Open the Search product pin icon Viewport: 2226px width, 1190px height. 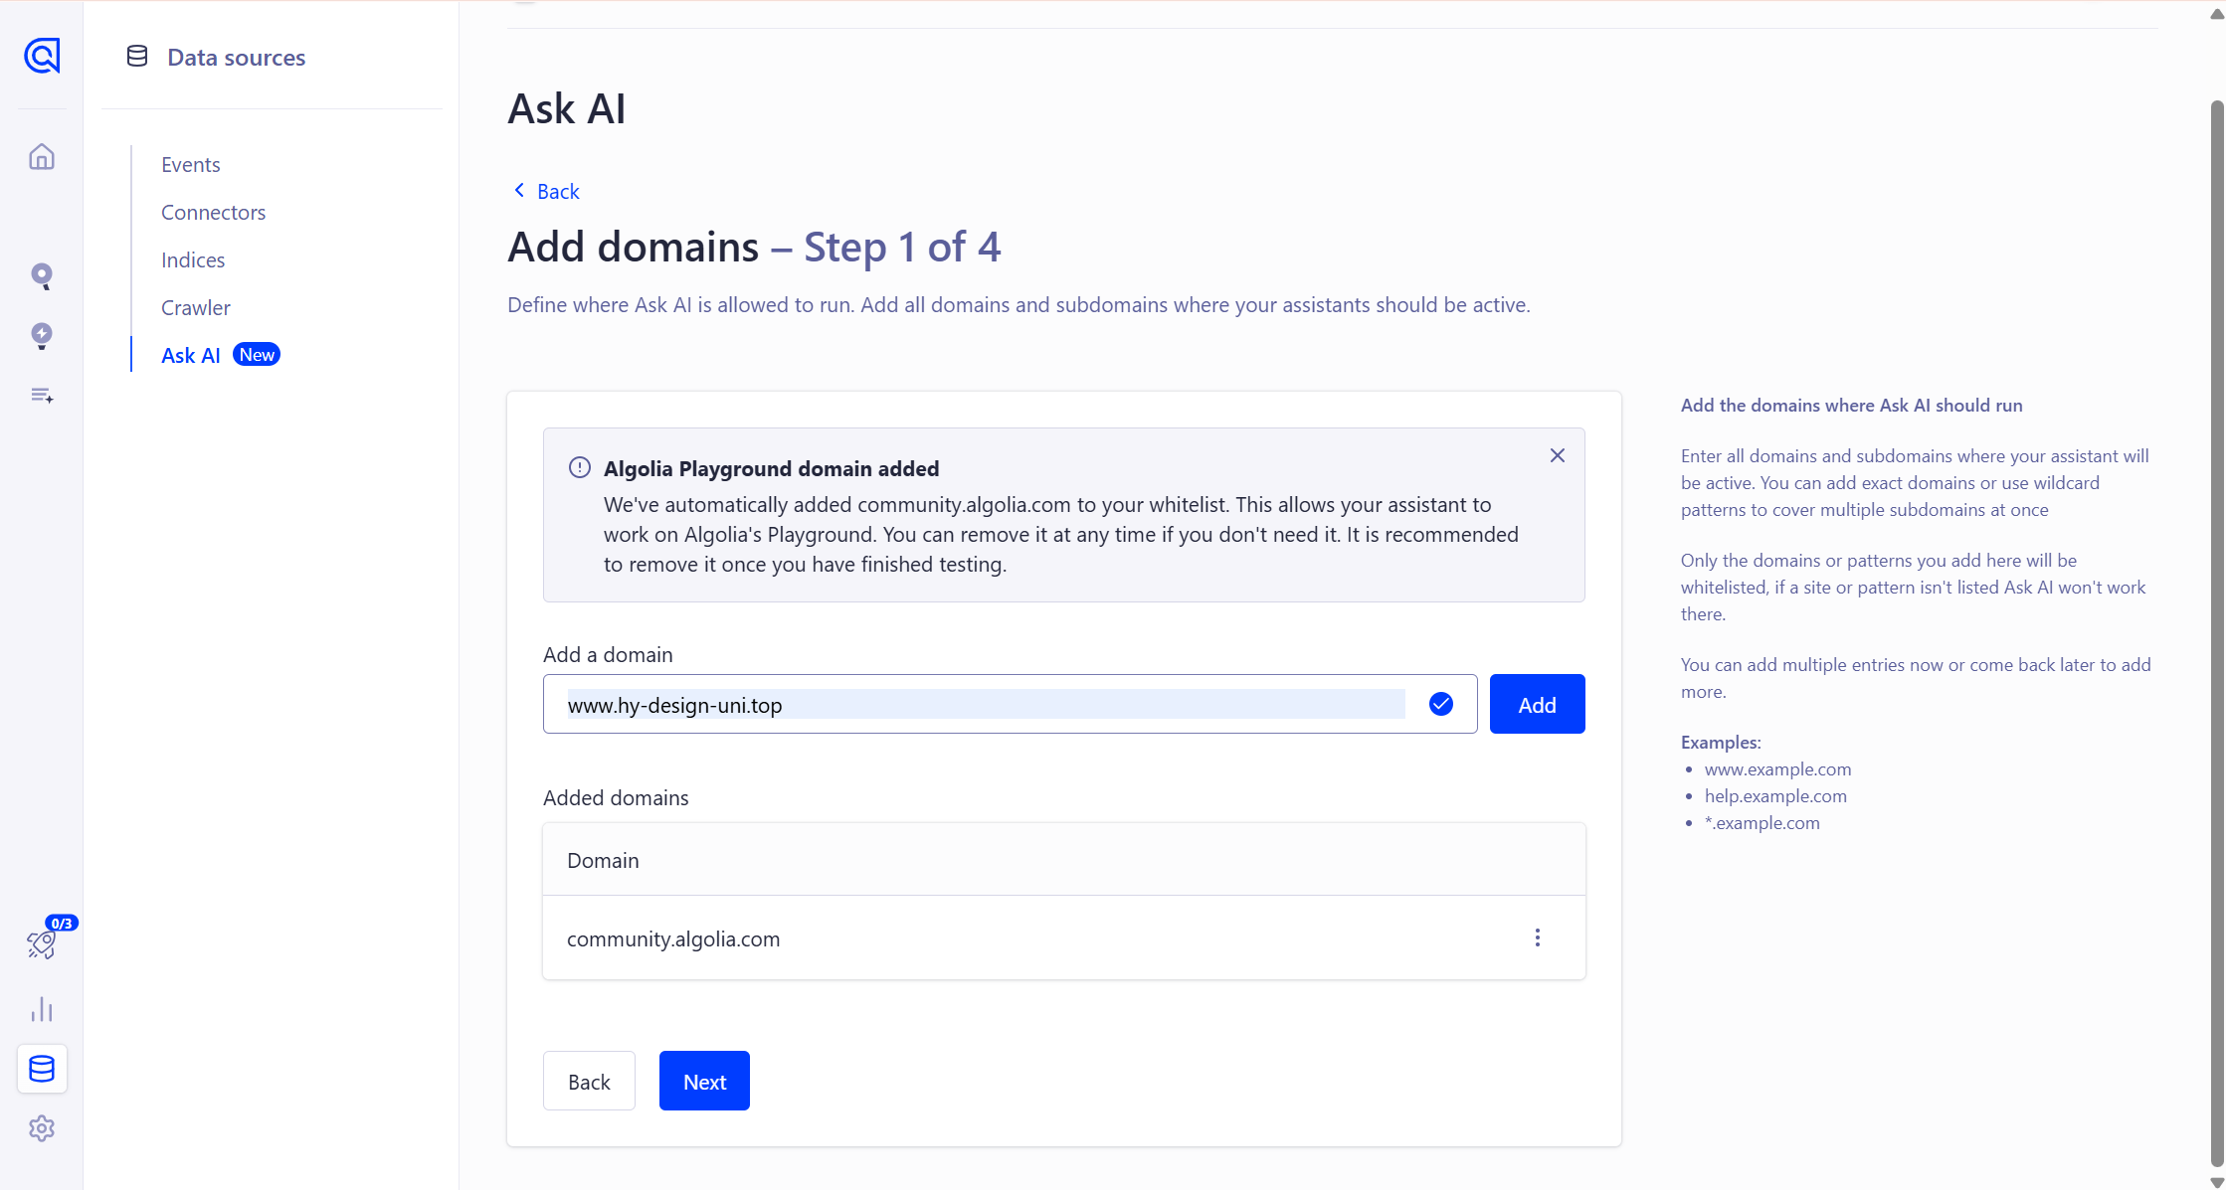[42, 275]
